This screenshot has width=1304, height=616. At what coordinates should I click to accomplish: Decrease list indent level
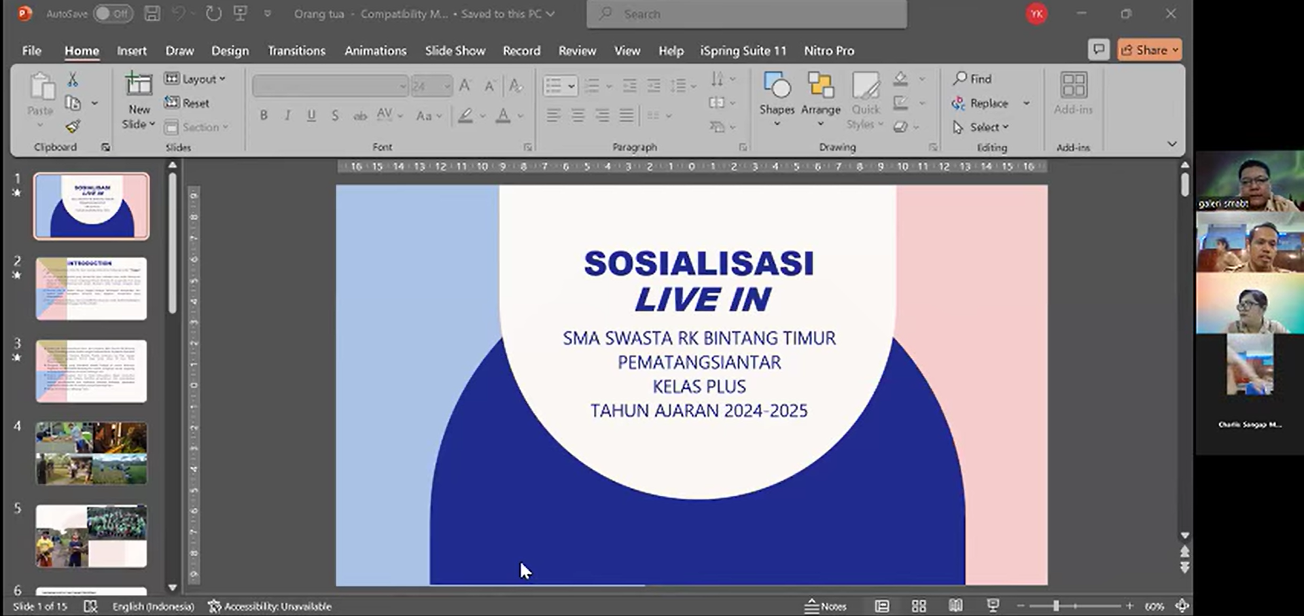tap(629, 86)
